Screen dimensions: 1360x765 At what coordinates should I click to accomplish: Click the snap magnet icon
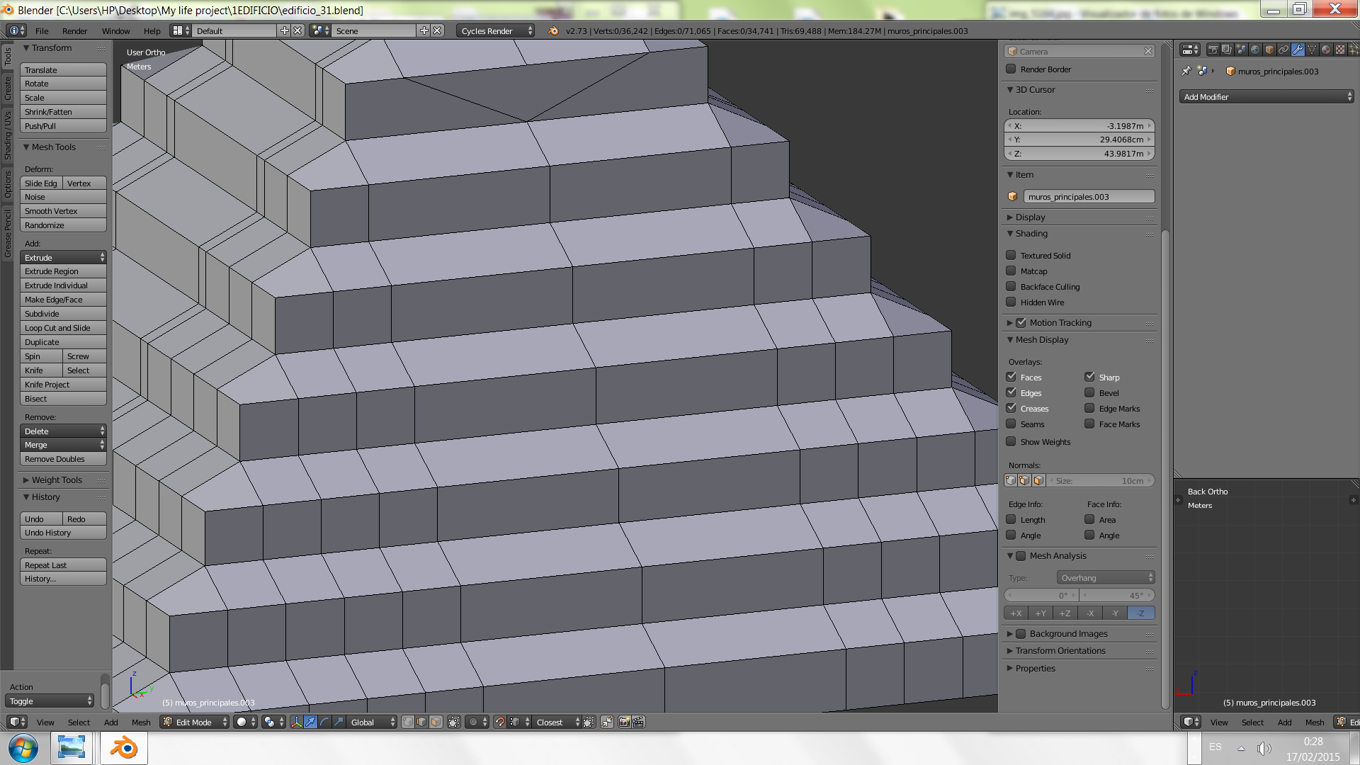click(x=500, y=722)
